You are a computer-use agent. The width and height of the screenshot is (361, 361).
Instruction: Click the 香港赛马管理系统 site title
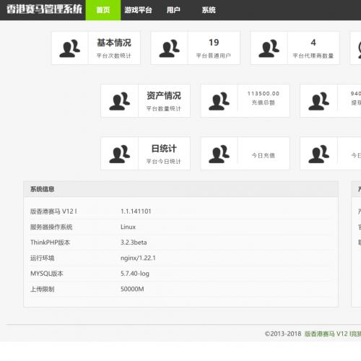coord(44,9)
